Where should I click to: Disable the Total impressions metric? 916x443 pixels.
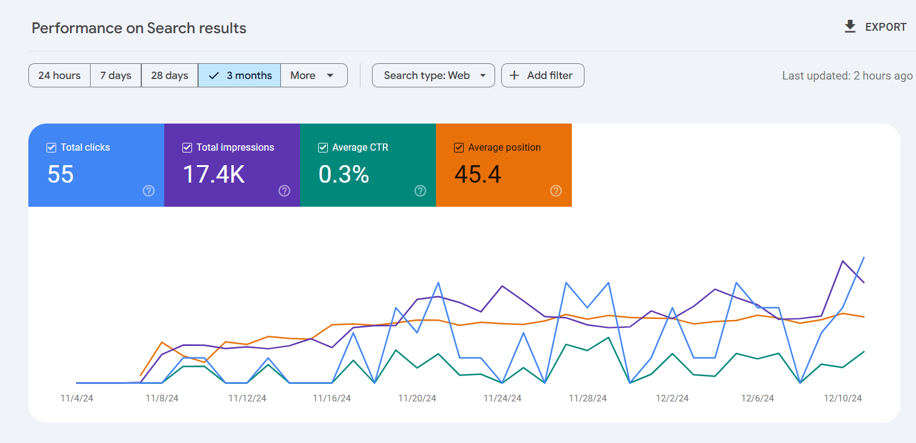187,147
